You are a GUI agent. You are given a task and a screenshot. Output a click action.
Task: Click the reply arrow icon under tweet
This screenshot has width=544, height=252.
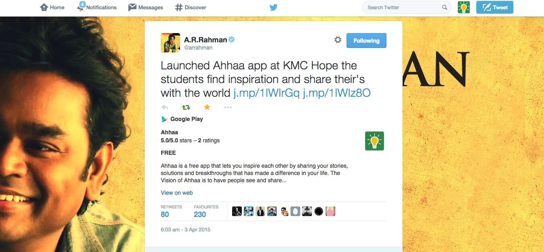tap(164, 107)
